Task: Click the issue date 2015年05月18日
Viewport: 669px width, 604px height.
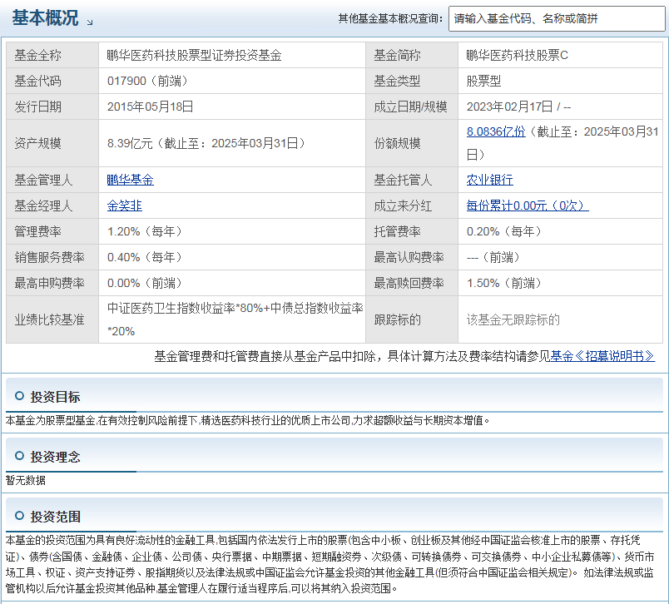Action: tap(150, 106)
